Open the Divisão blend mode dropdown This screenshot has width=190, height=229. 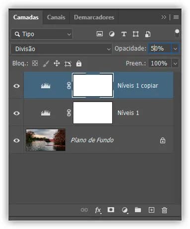[62, 49]
